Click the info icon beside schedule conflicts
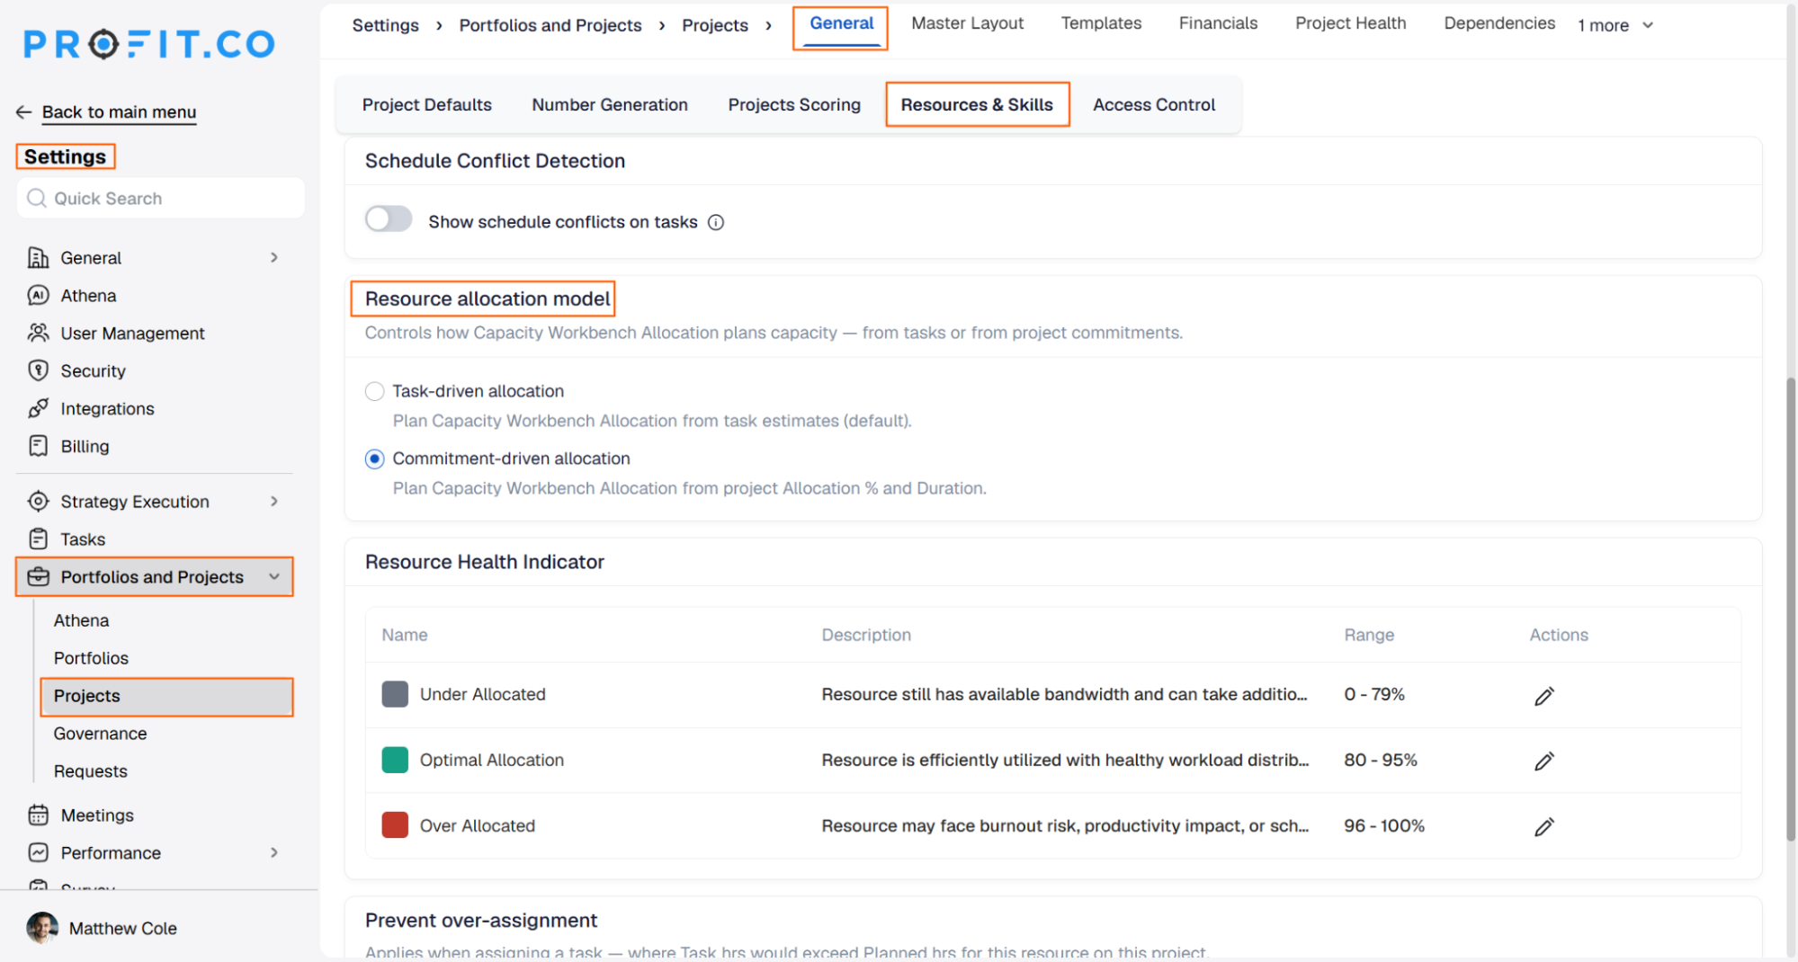1798x962 pixels. tap(716, 222)
